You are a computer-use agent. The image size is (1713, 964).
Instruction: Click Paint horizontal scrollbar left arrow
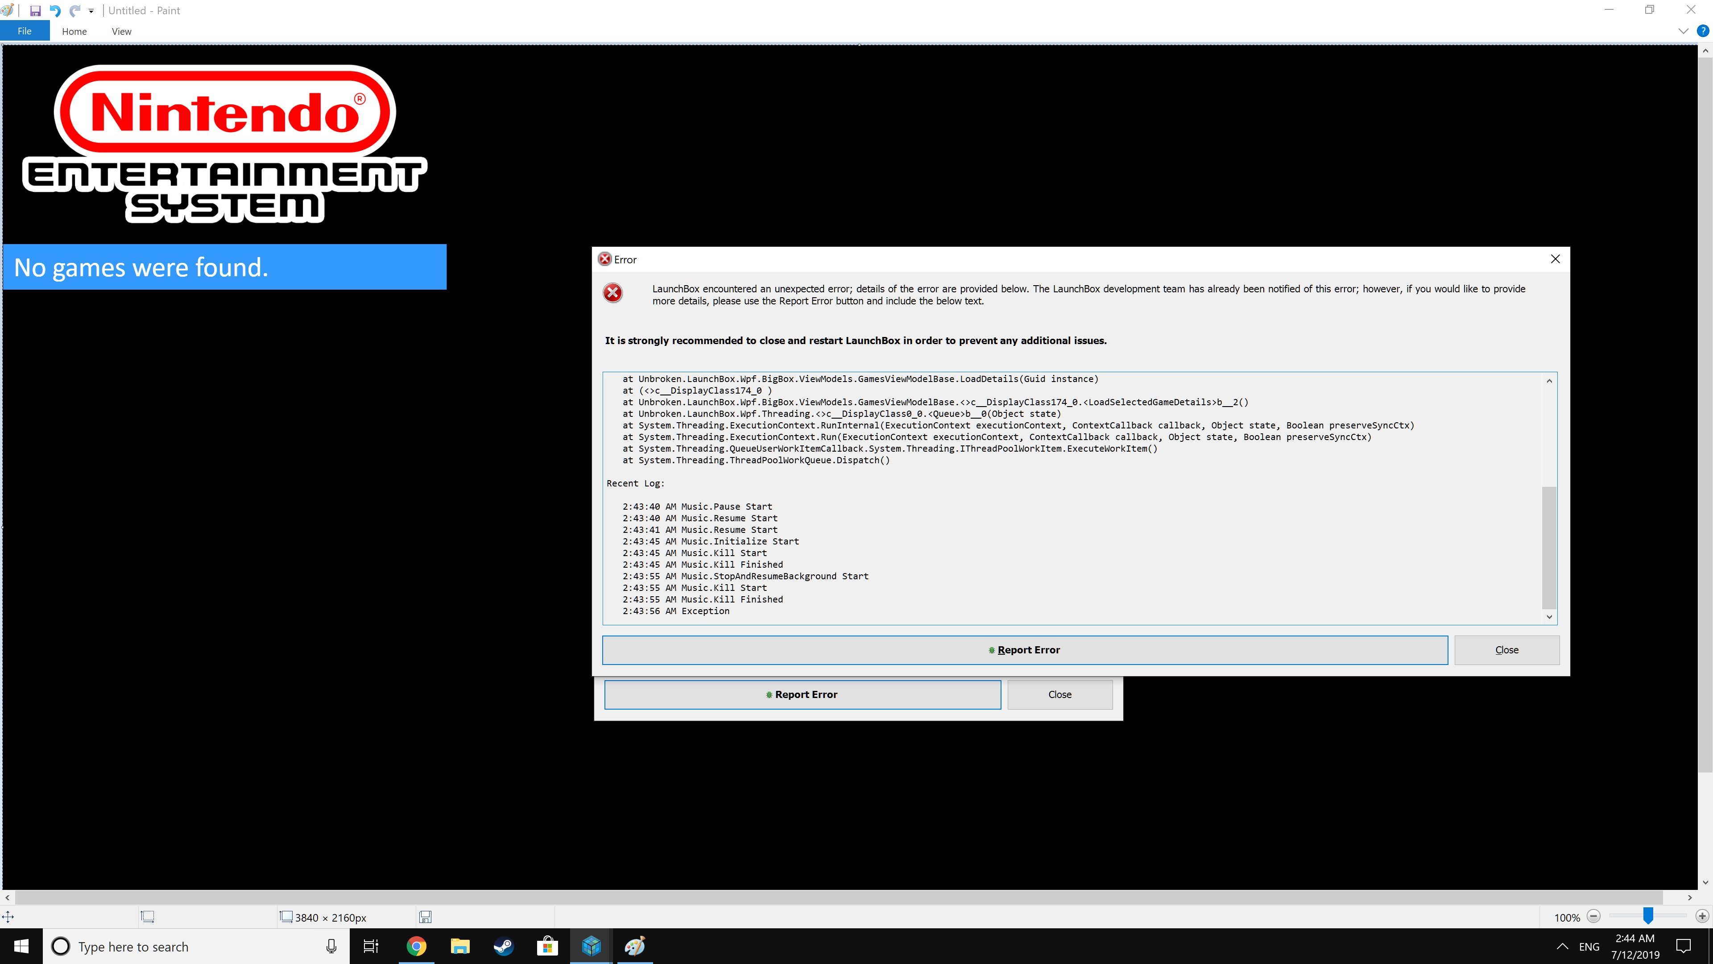7,898
